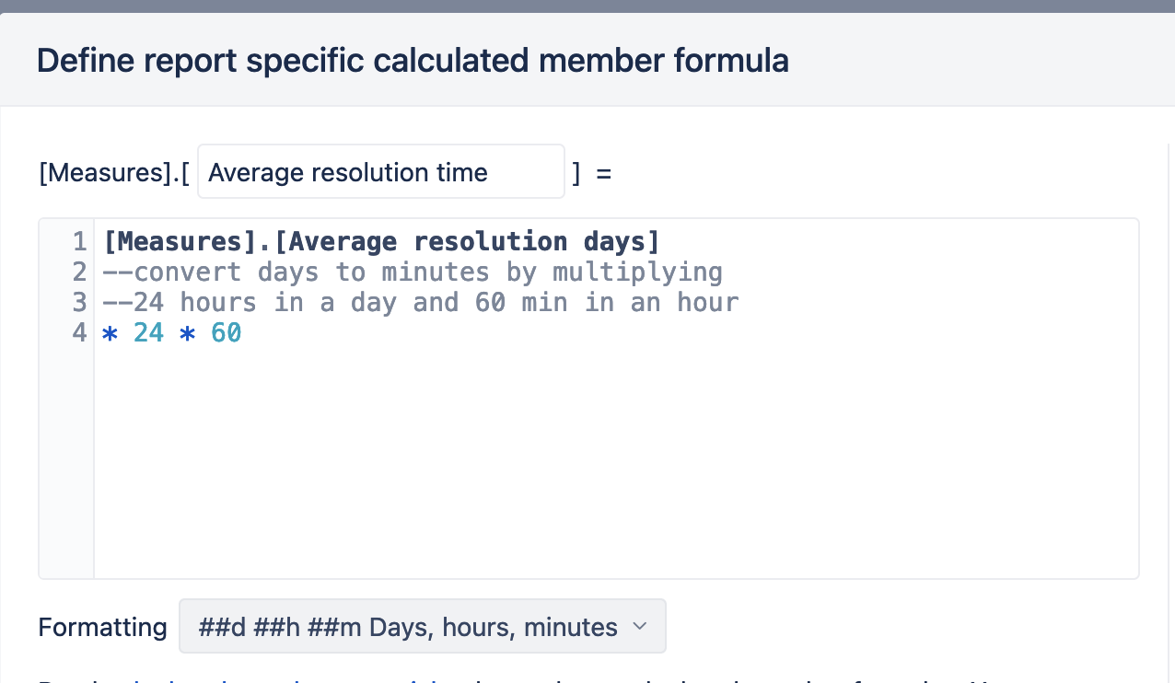Click the Average resolution time name field
The width and height of the screenshot is (1175, 683).
click(380, 172)
